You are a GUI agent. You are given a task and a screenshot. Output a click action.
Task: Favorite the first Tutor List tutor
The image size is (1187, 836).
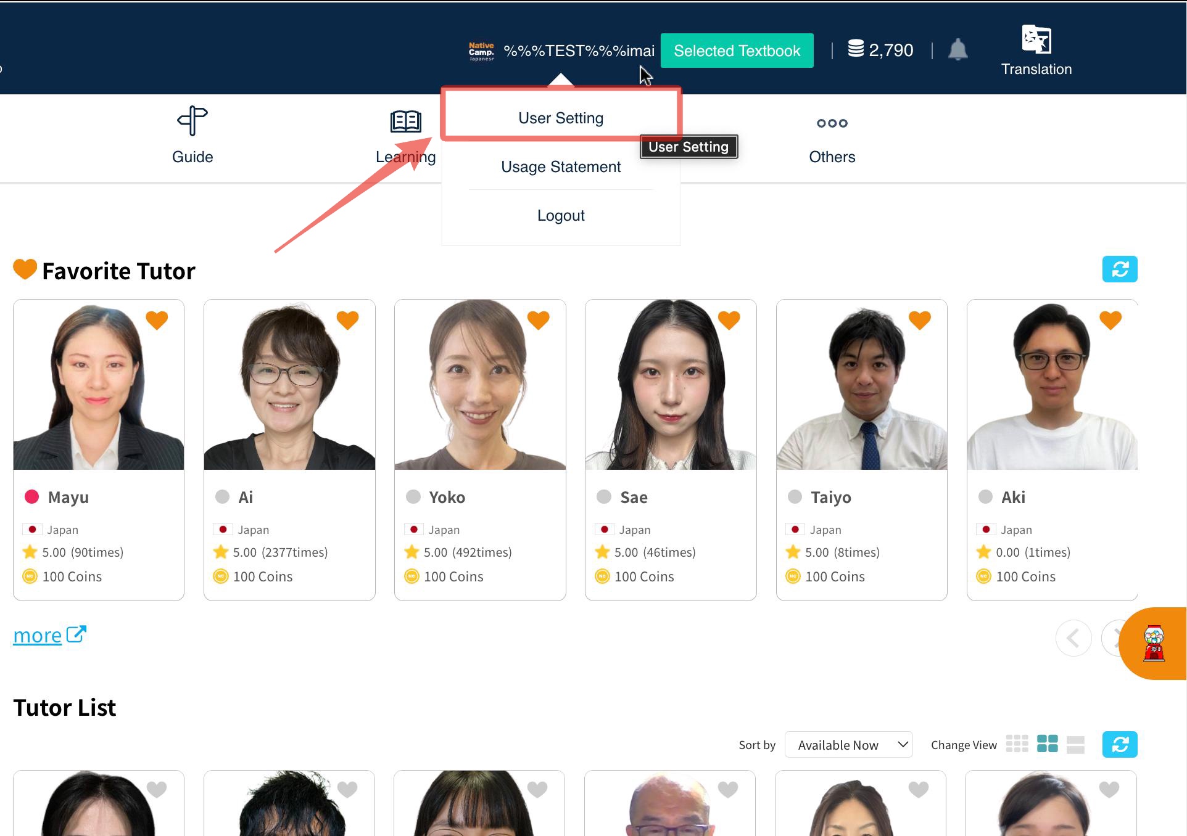[157, 789]
